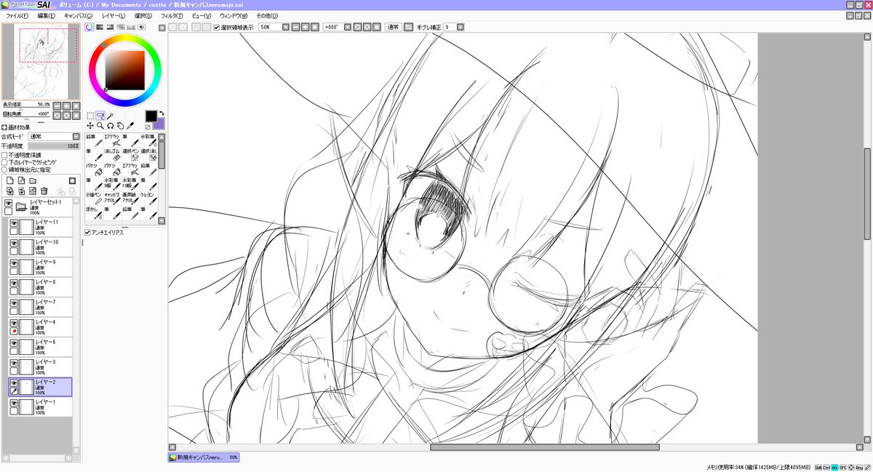Open the 手ブレ補正 stabilizer dropdown
873x472 pixels.
coord(461,27)
